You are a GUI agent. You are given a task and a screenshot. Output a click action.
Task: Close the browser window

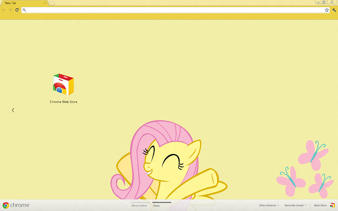[332, 2]
